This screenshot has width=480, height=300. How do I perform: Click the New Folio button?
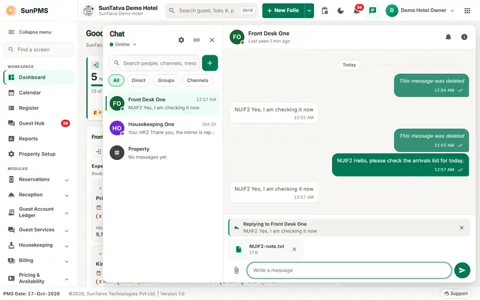(283, 11)
